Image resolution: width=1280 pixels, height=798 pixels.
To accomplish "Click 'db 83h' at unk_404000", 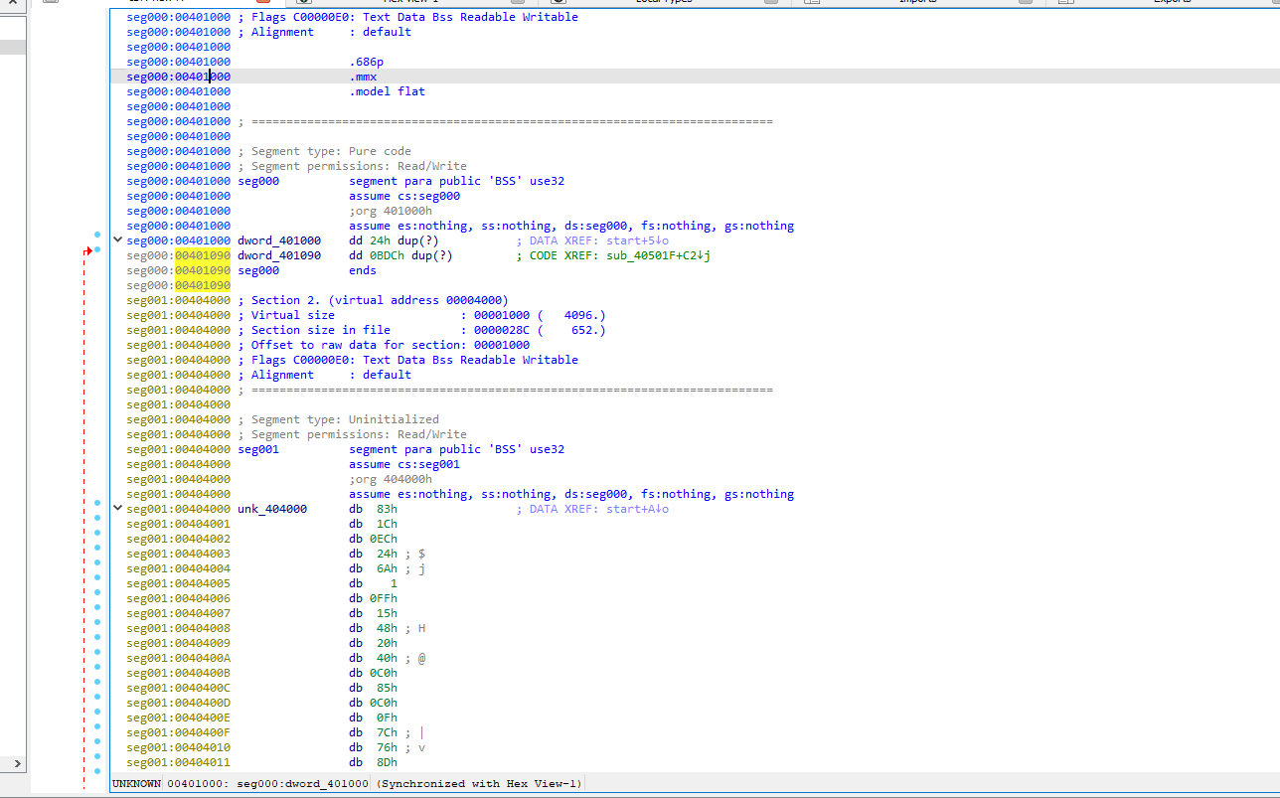I will 373,509.
